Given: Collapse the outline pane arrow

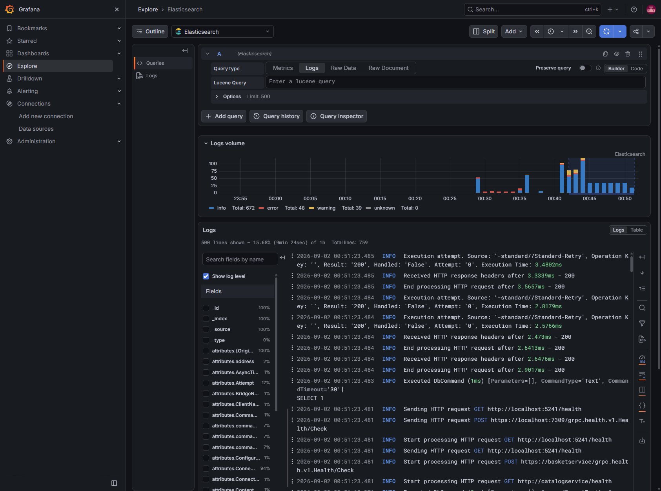Looking at the screenshot, I should tap(185, 51).
